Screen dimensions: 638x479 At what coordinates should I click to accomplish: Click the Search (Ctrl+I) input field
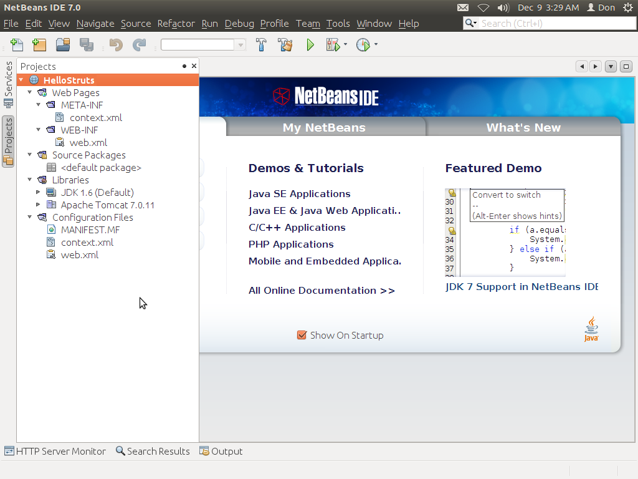pyautogui.click(x=557, y=23)
